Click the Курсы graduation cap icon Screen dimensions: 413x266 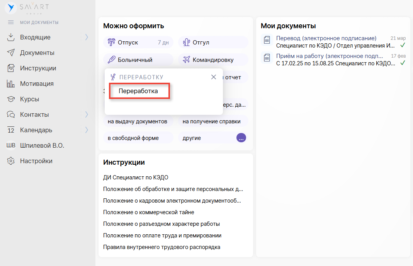[11, 99]
